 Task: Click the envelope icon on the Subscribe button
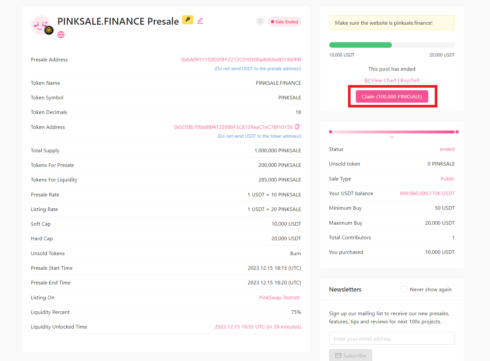(338, 355)
